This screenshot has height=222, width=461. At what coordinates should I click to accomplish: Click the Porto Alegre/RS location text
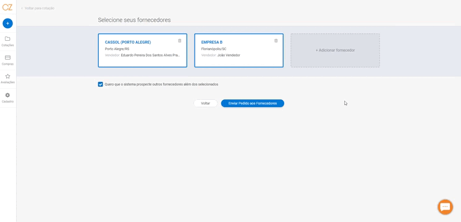117,49
